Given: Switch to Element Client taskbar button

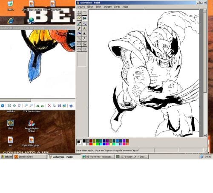Looking at the screenshot, I should pos(30,157).
